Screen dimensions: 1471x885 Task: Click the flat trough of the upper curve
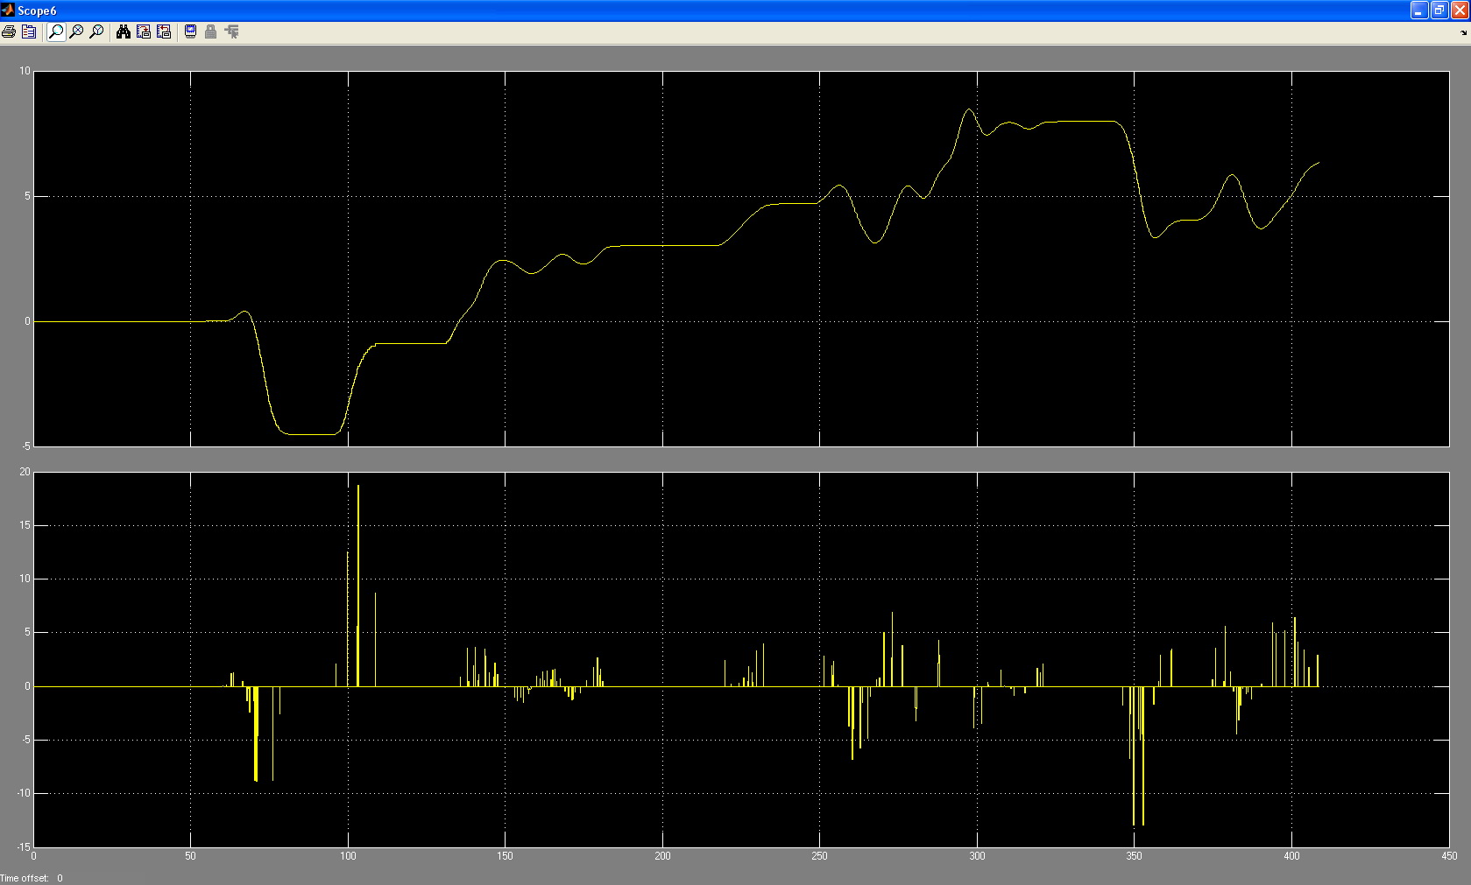(x=311, y=434)
